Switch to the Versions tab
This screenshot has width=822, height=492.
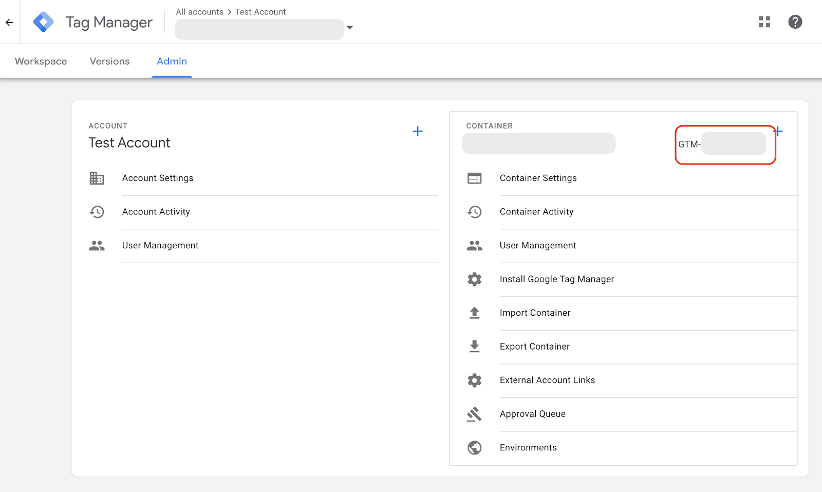[x=109, y=61]
